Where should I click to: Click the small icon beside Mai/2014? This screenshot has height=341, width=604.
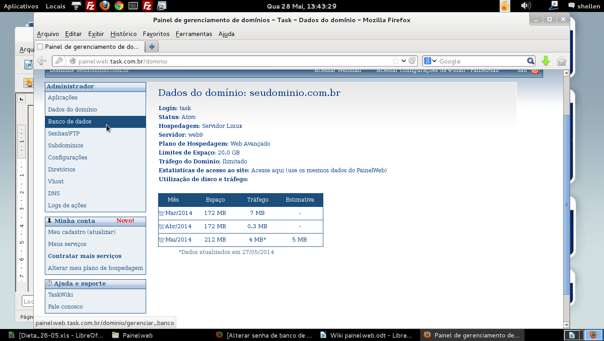coord(162,240)
